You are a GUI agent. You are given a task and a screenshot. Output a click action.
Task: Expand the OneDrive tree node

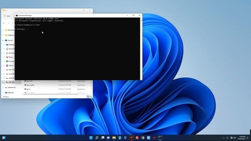click(3, 35)
